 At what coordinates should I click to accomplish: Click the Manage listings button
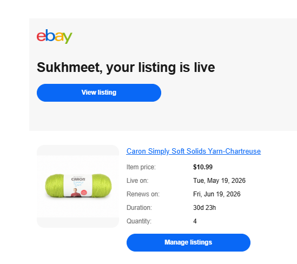pyautogui.click(x=188, y=242)
